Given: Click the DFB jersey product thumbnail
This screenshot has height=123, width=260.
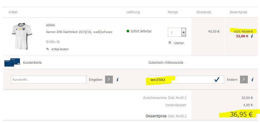Looking at the screenshot, I should [22, 36].
